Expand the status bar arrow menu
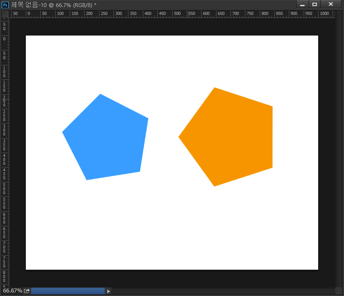The width and height of the screenshot is (344, 296). point(109,291)
